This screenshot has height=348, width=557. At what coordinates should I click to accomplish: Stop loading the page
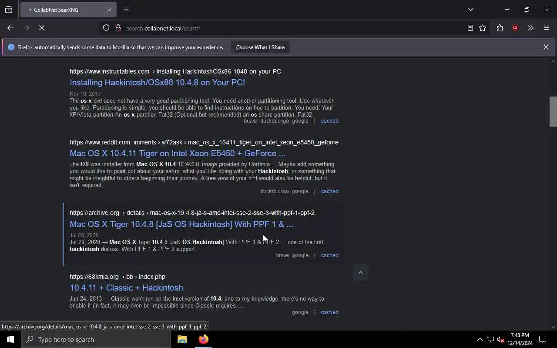click(x=42, y=28)
